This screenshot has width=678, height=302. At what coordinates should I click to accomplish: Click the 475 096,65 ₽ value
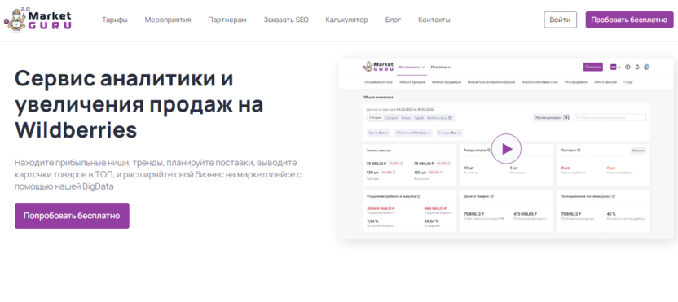(526, 214)
